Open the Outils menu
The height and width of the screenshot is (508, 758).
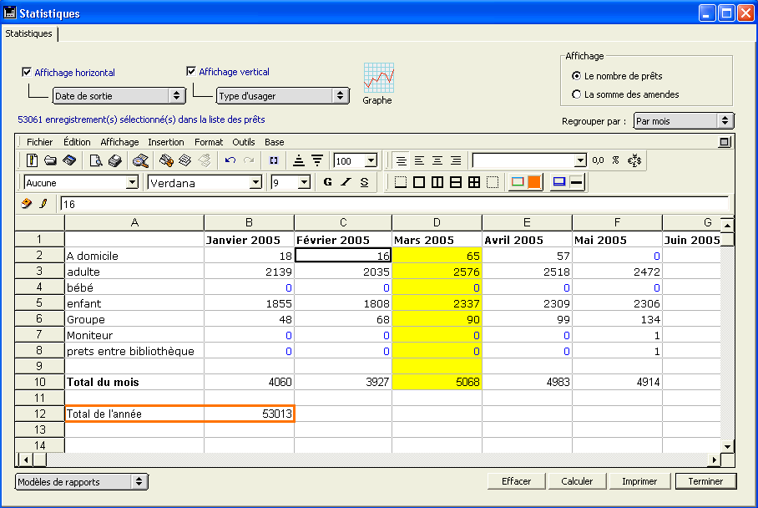(x=244, y=142)
